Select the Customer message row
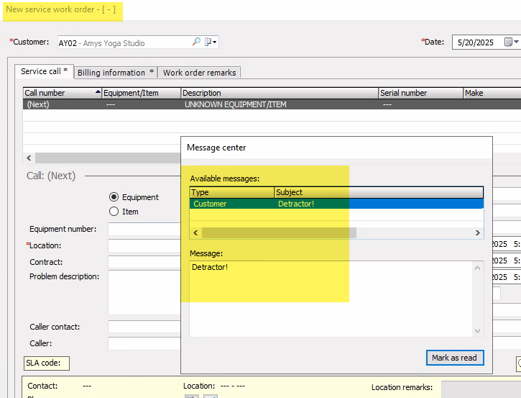Viewport: 521px width, 398px height. tap(336, 204)
